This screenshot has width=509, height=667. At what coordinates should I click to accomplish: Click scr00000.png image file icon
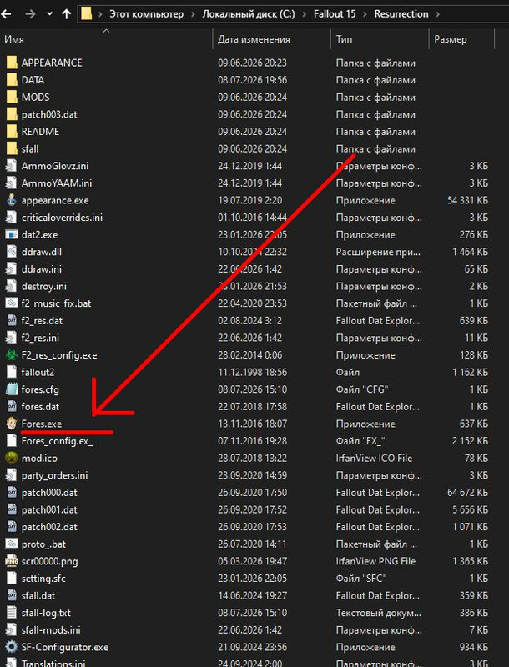tap(12, 561)
